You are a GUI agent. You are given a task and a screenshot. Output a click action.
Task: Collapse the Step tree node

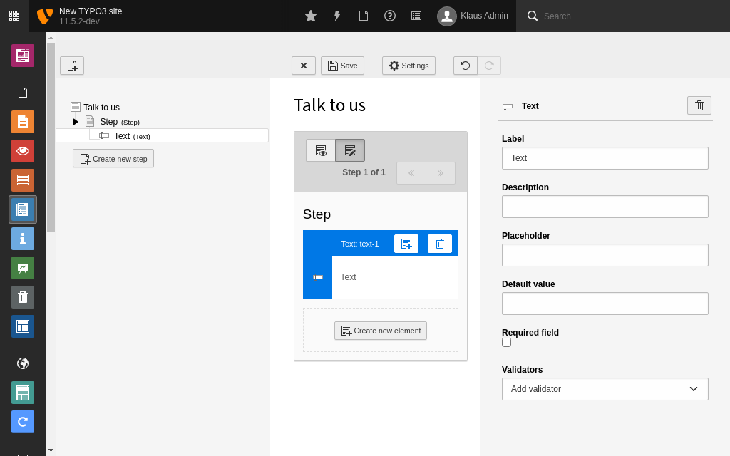[x=76, y=122]
